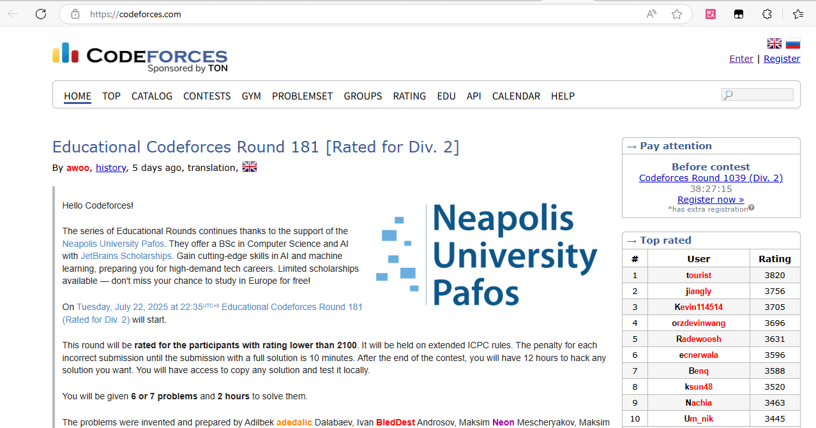Open the GROUPS menu item
The width and height of the screenshot is (816, 428).
click(363, 96)
